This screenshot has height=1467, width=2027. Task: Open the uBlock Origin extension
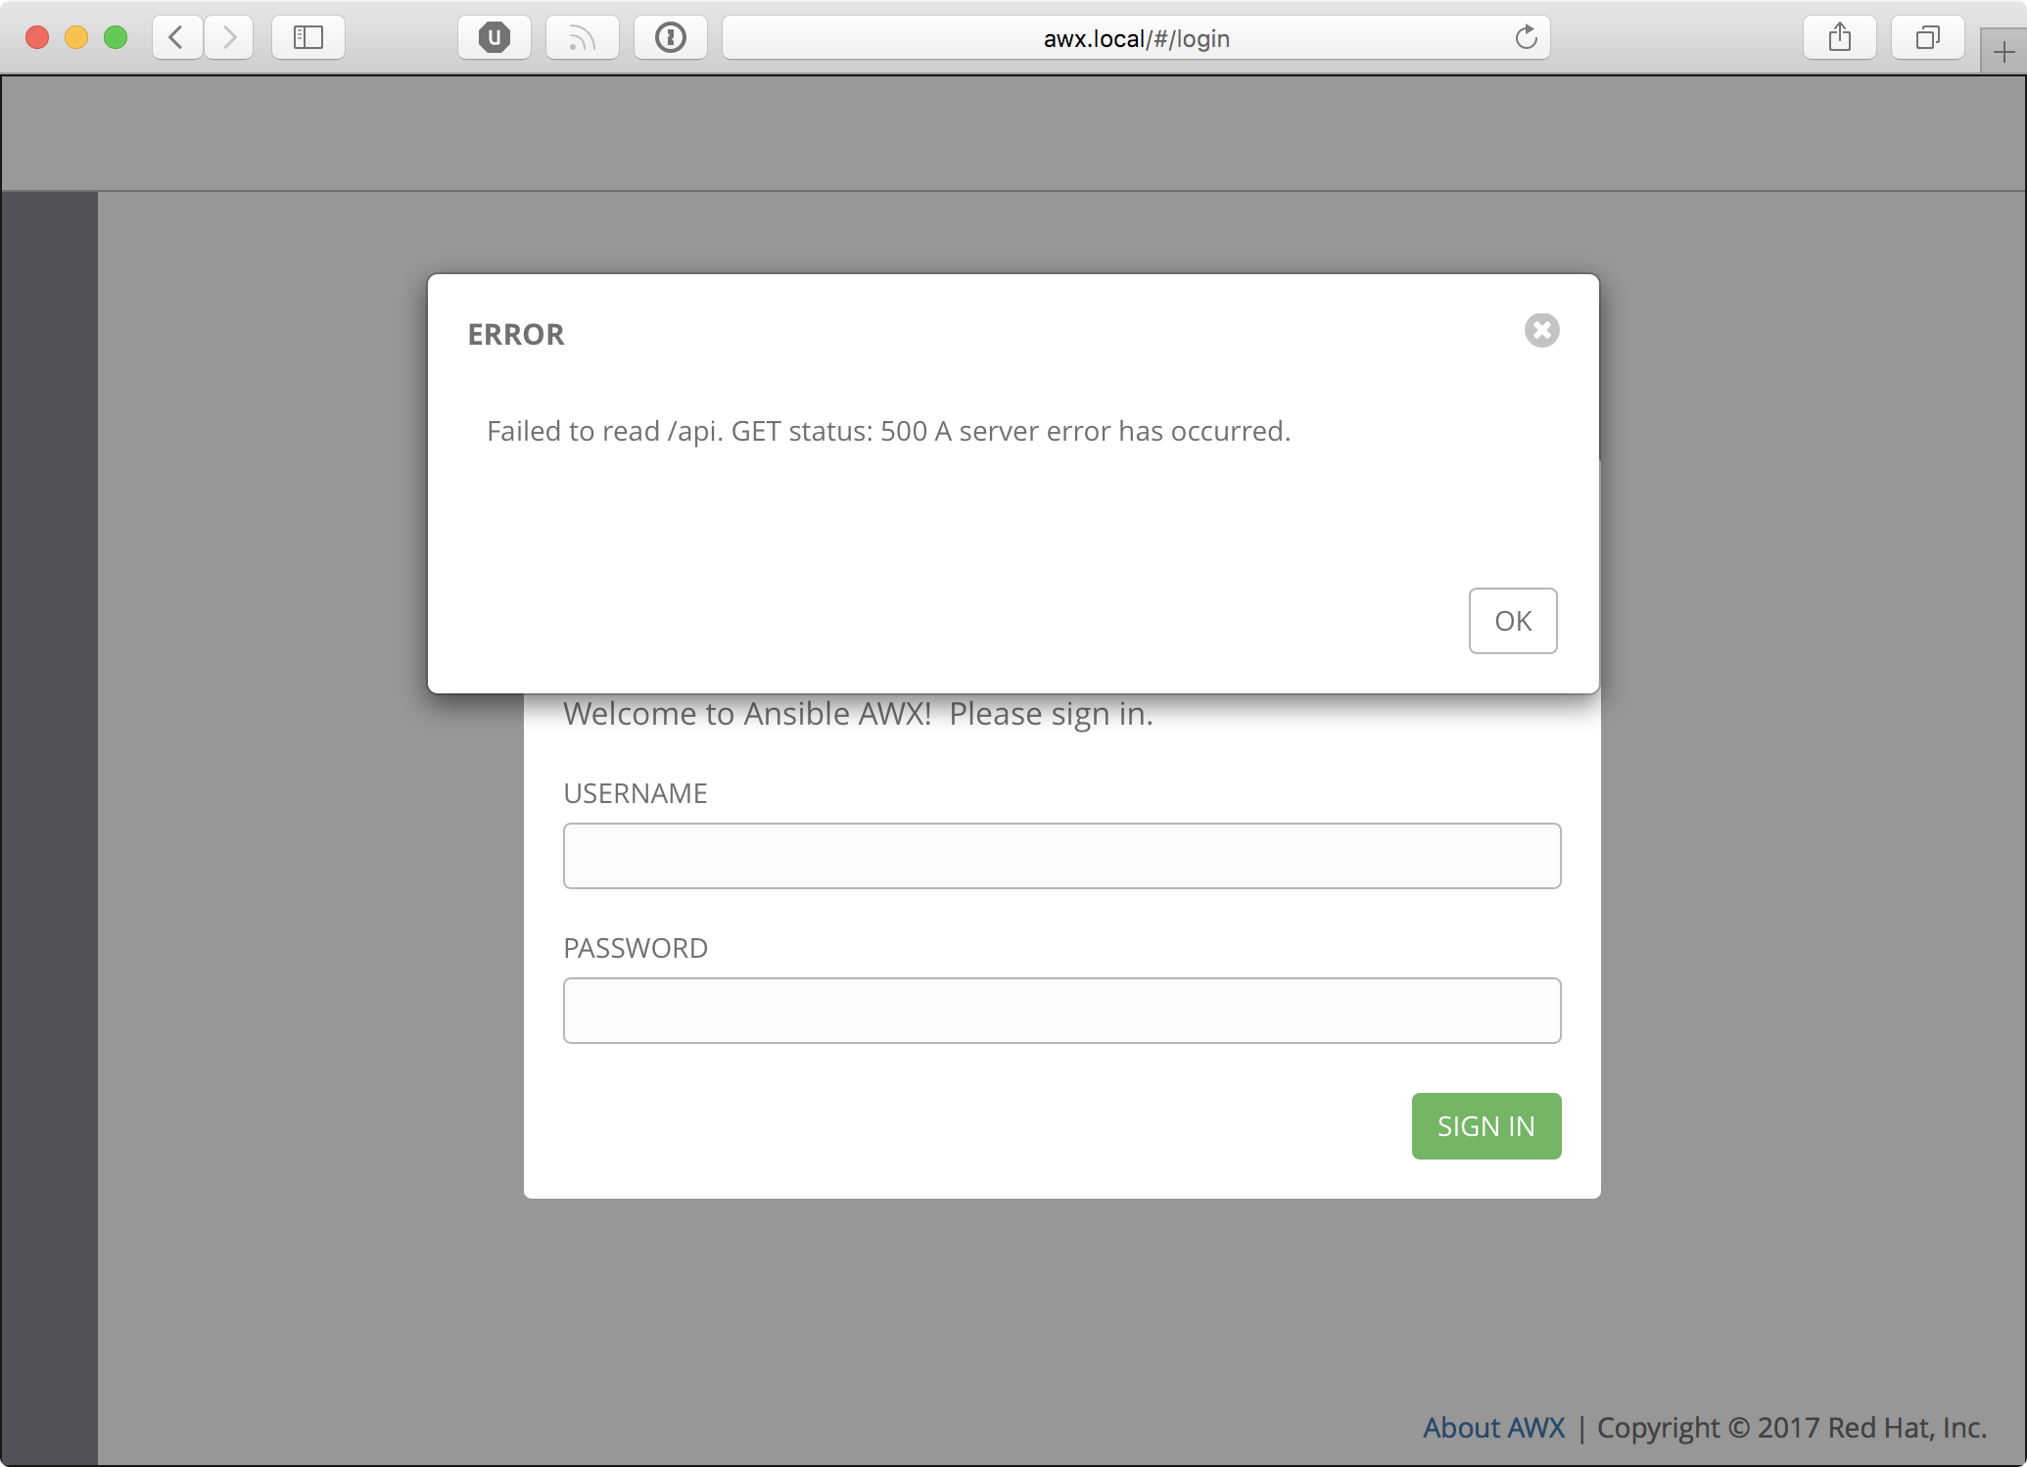tap(494, 37)
